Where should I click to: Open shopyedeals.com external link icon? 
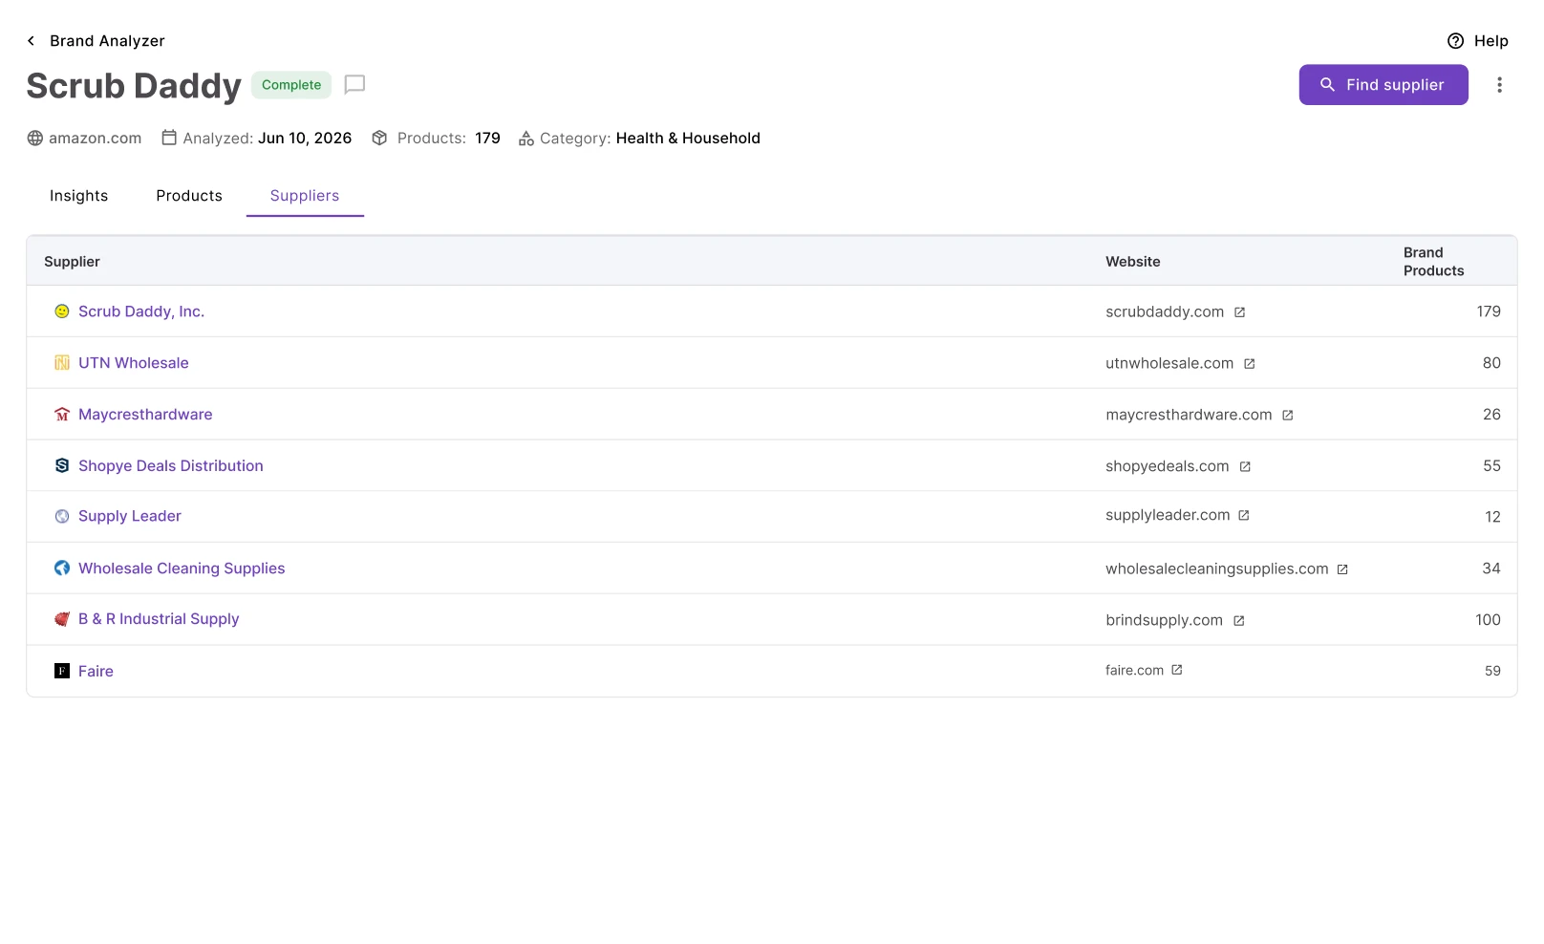point(1245,467)
